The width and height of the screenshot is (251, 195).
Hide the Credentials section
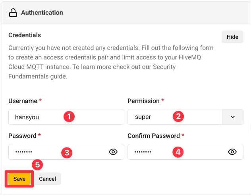(232, 37)
